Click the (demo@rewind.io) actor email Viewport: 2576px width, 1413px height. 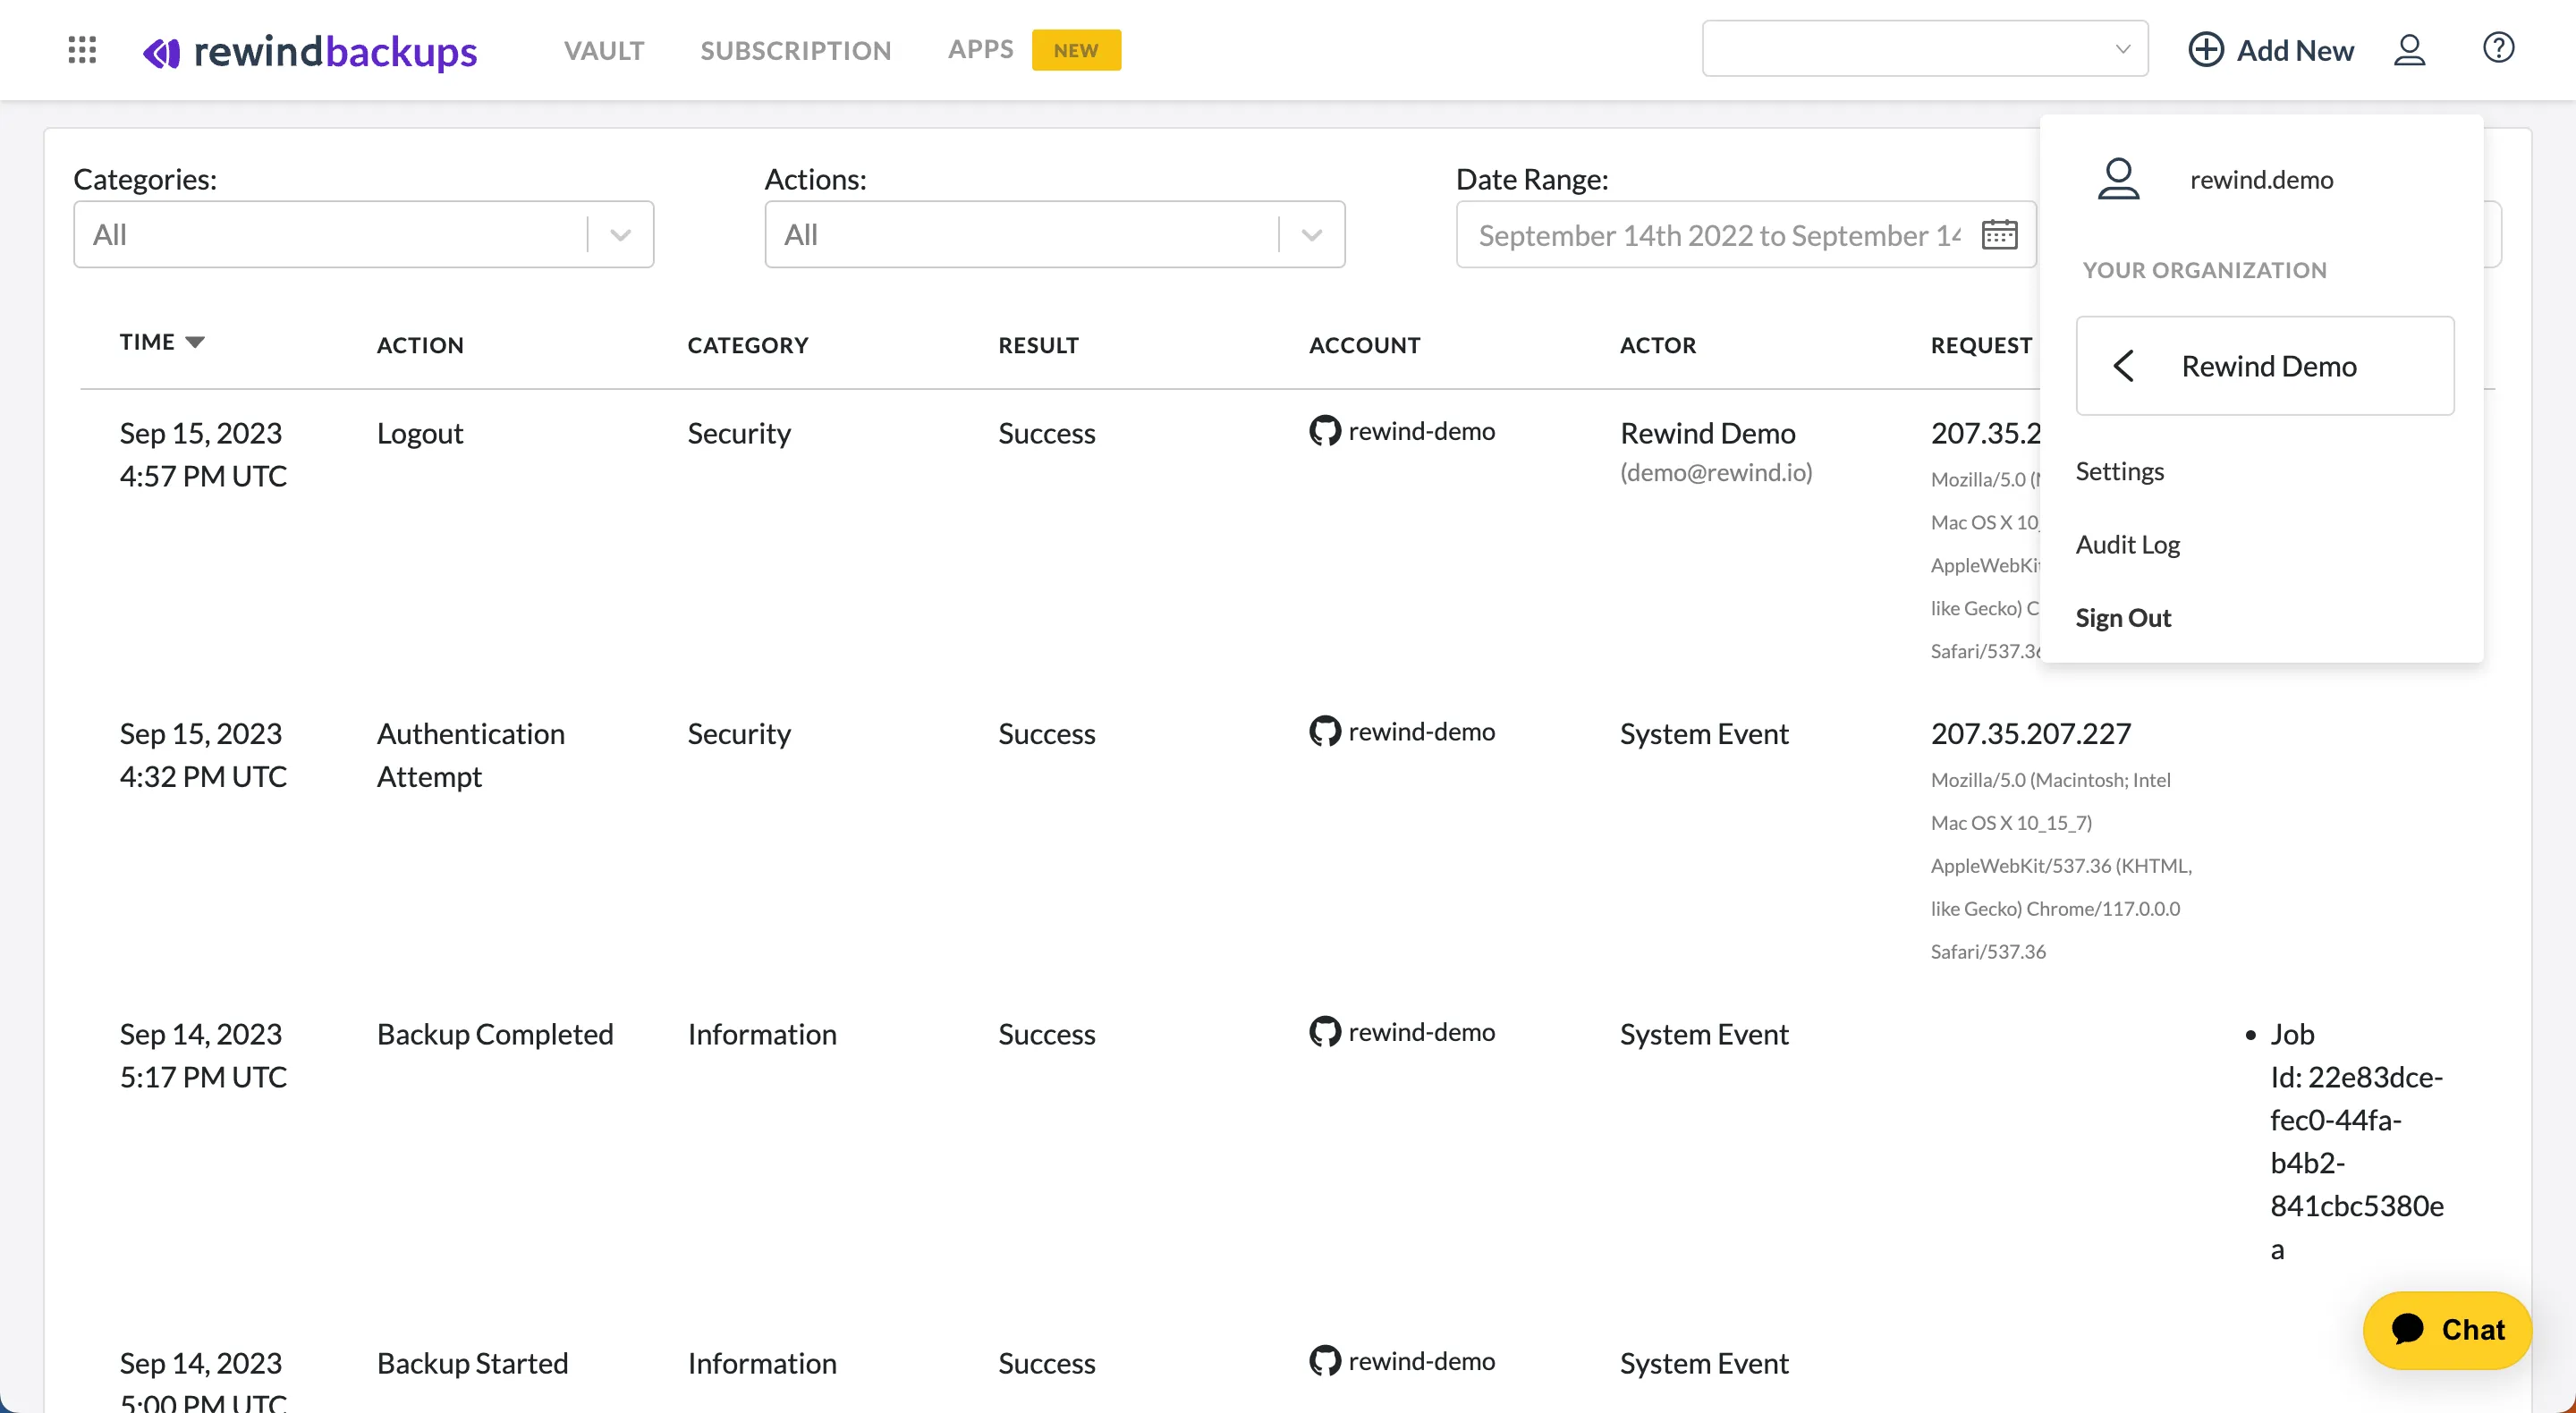[x=1716, y=472]
